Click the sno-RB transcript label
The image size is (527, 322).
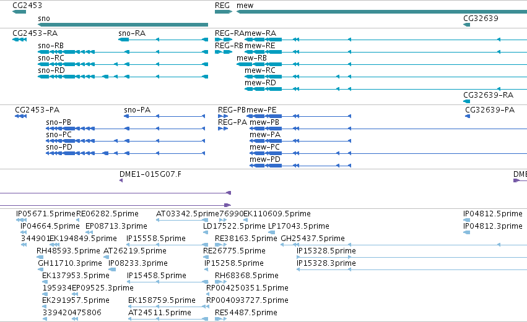click(x=51, y=46)
